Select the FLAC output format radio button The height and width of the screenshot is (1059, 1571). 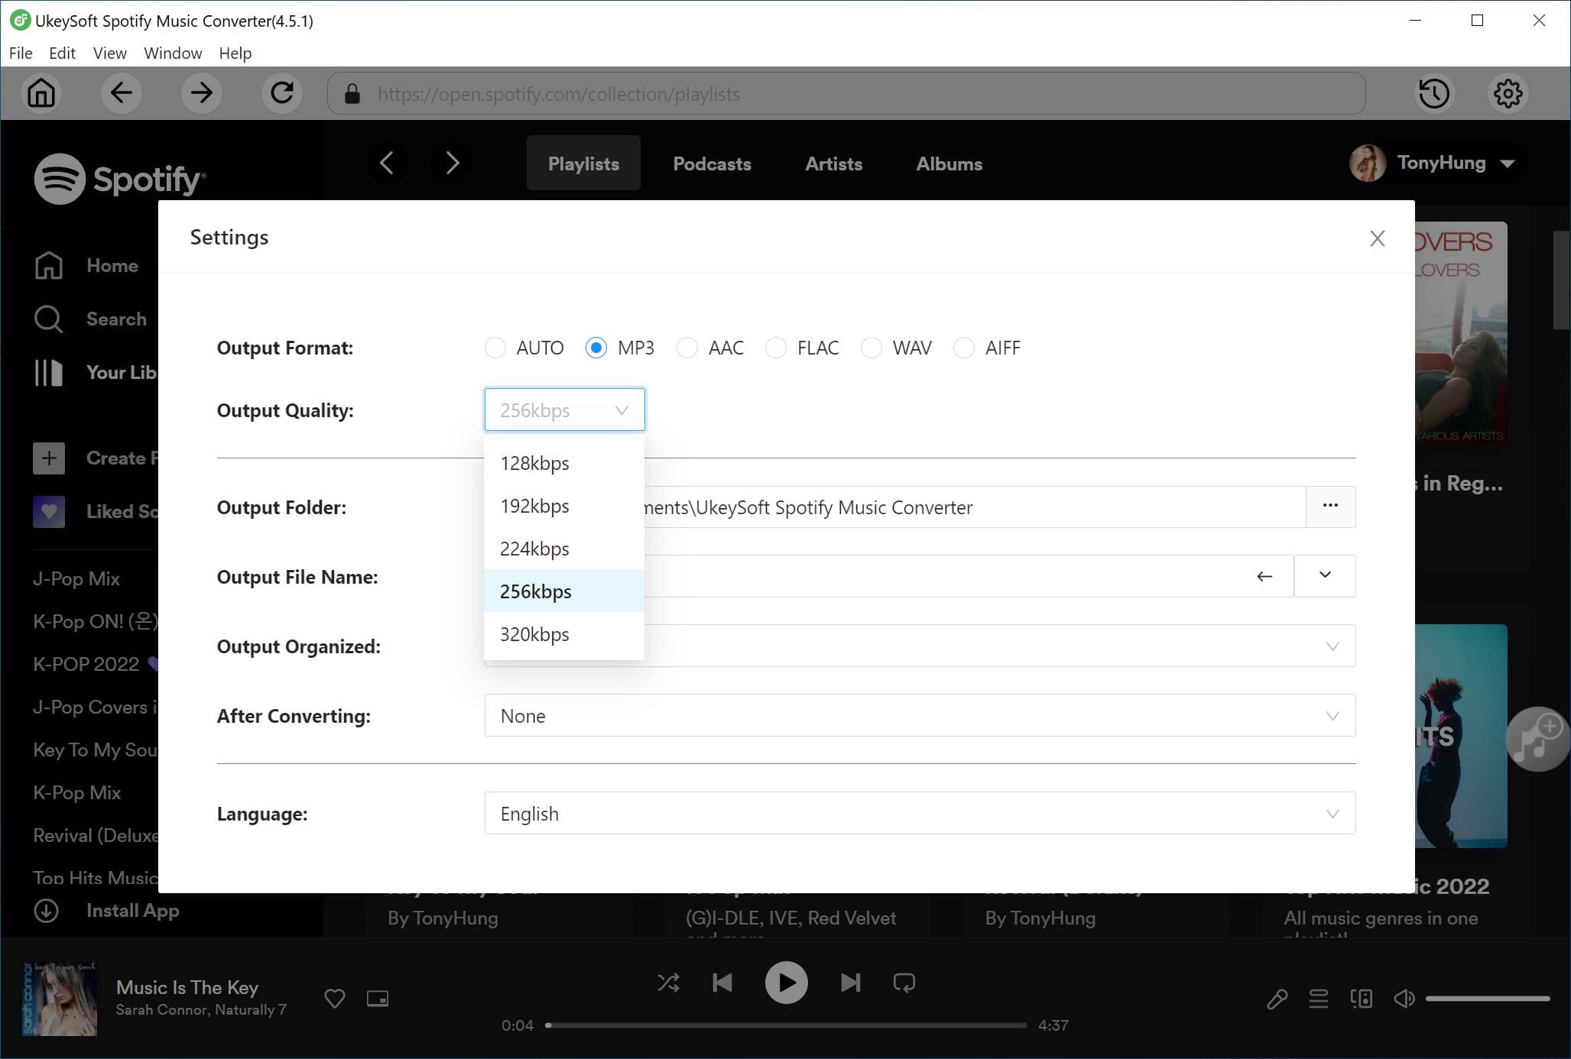[777, 346]
